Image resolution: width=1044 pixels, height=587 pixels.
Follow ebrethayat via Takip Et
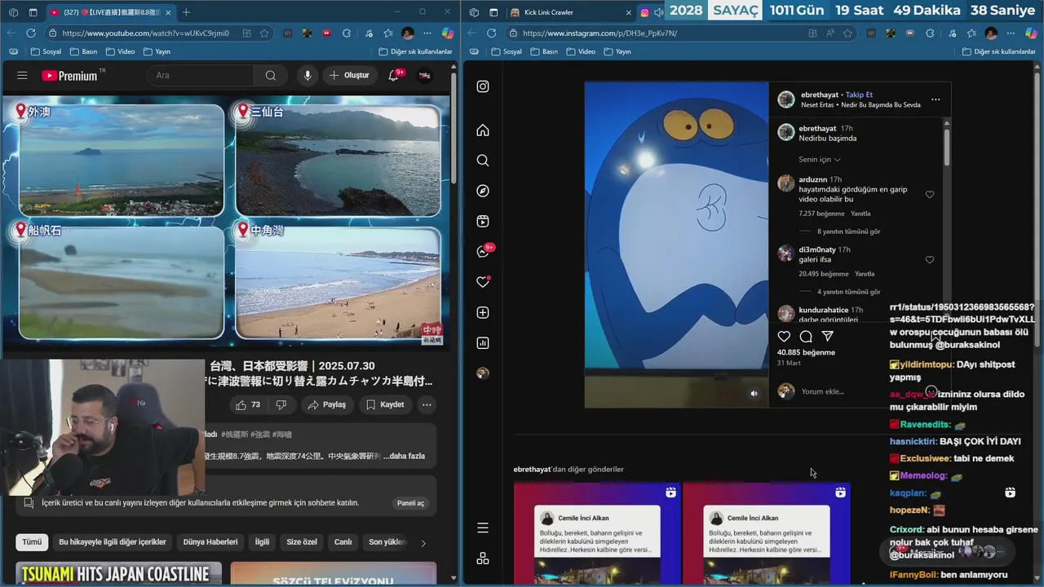[x=859, y=95]
